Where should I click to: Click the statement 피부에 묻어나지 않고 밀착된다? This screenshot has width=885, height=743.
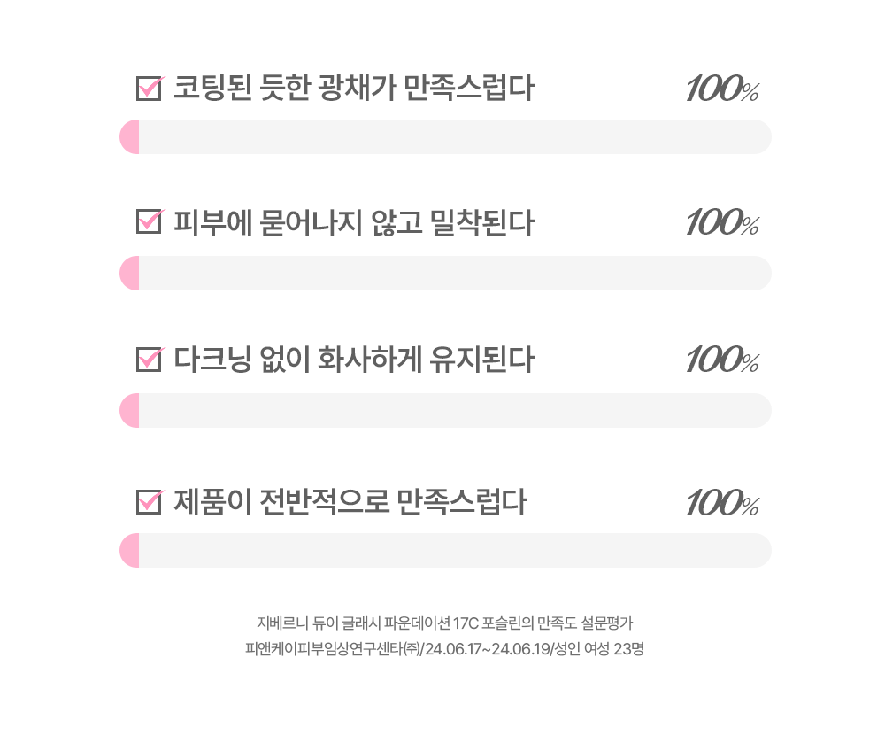click(353, 222)
